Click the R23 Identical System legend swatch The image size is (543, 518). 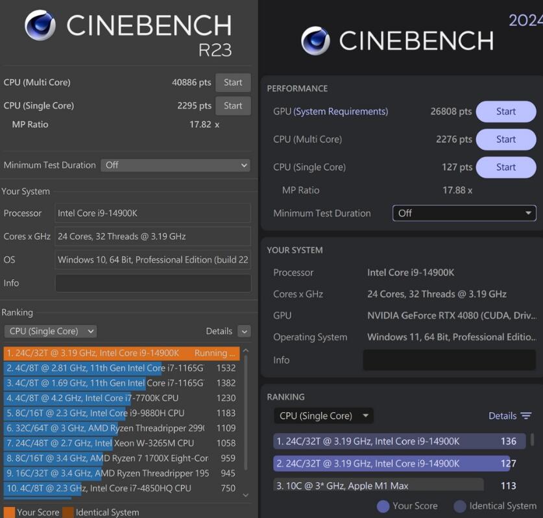click(68, 512)
